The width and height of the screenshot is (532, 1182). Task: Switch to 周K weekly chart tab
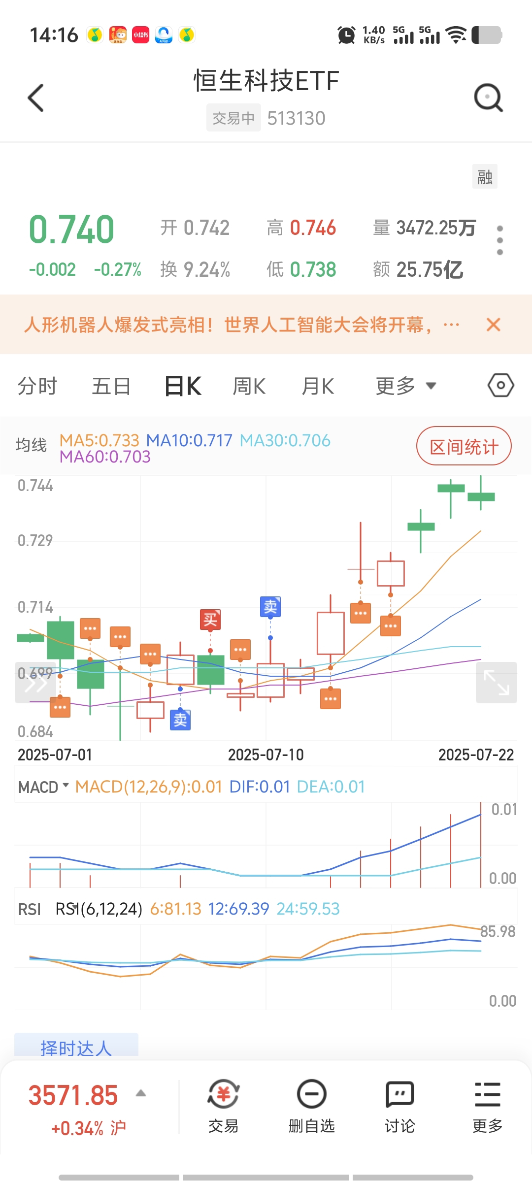point(249,386)
